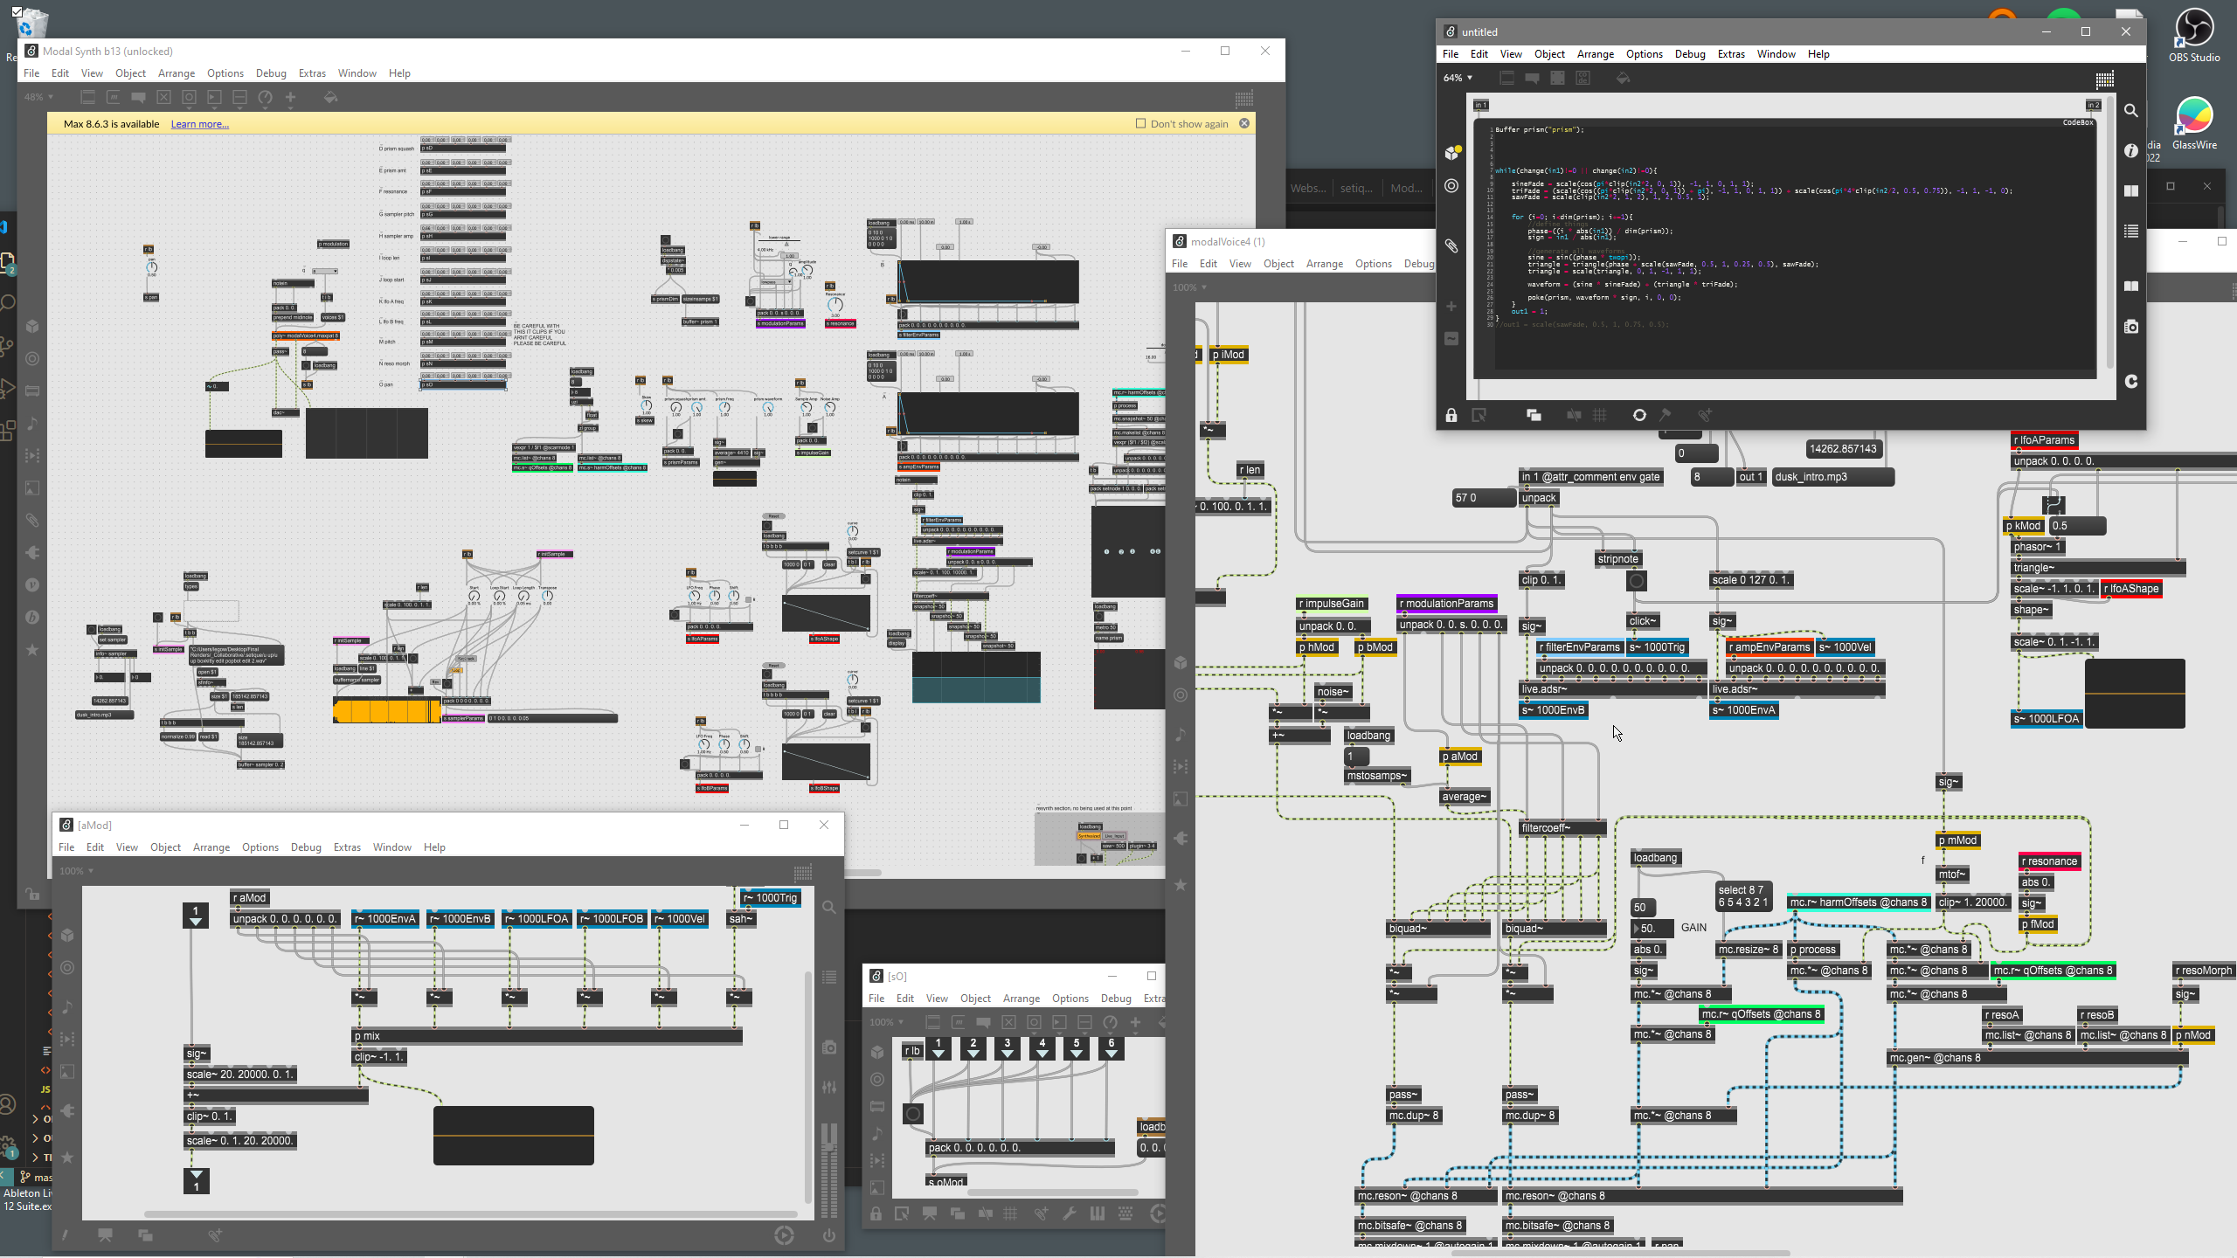Open the 100% zoom dropdown in the aMod window
The image size is (2237, 1258).
point(76,871)
